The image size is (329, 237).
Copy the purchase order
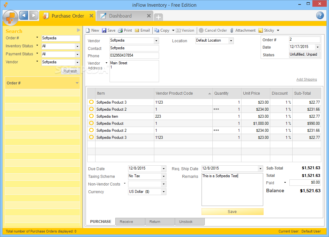(162, 30)
